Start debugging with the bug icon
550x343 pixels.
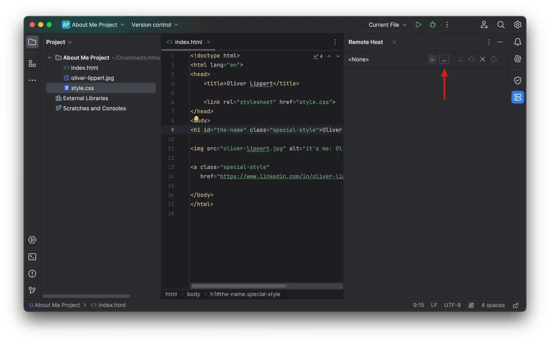[433, 24]
